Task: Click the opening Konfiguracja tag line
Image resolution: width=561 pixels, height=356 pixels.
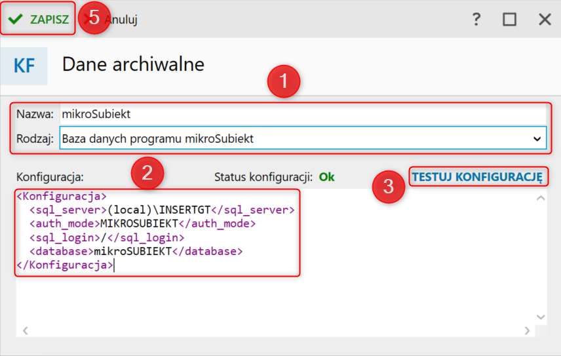Action: point(62,197)
